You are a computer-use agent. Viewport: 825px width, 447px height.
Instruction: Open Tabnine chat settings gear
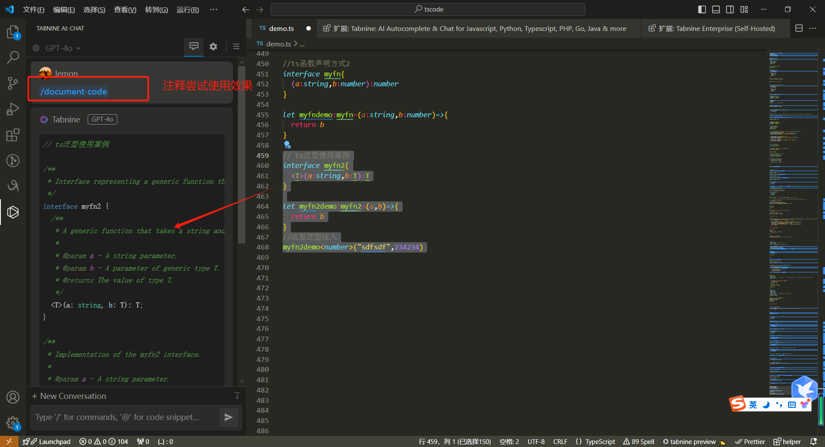click(213, 46)
